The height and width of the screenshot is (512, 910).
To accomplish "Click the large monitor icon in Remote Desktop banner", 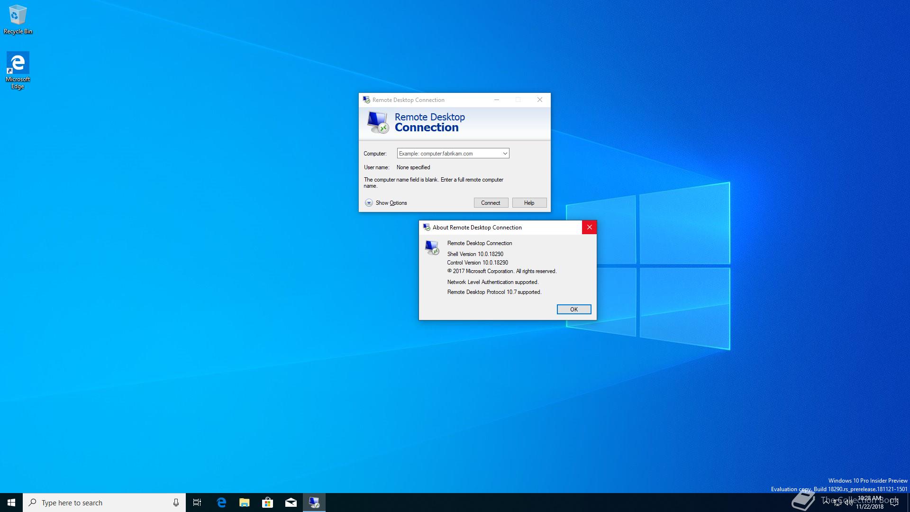I will tap(378, 122).
